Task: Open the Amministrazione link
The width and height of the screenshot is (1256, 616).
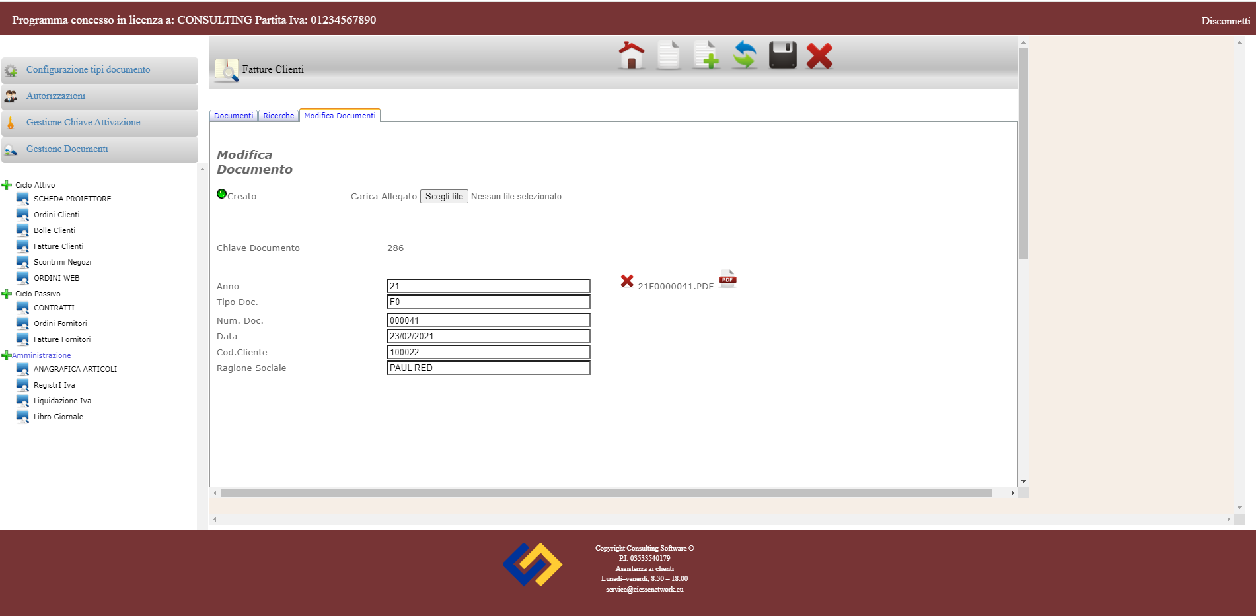Action: coord(41,355)
